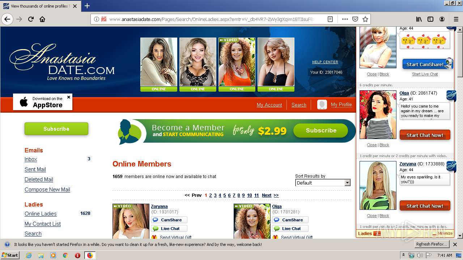The width and height of the screenshot is (463, 260).
Task: Reload the page with the refresh icon
Action: [x=31, y=19]
